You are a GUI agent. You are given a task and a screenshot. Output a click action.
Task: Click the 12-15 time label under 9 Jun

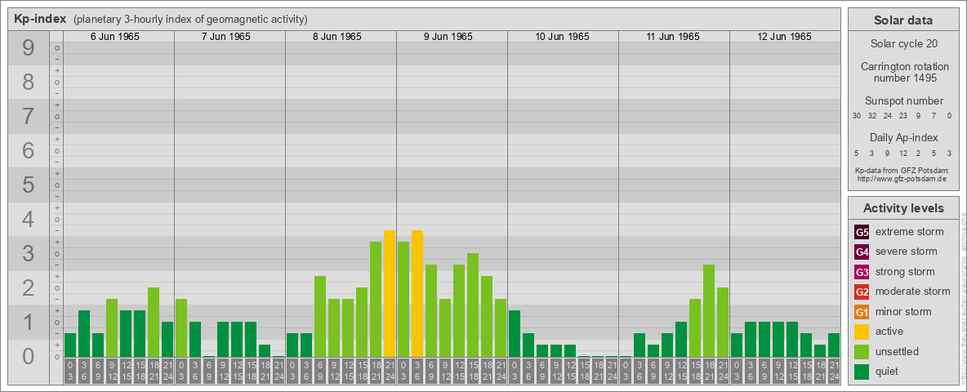pyautogui.click(x=459, y=371)
